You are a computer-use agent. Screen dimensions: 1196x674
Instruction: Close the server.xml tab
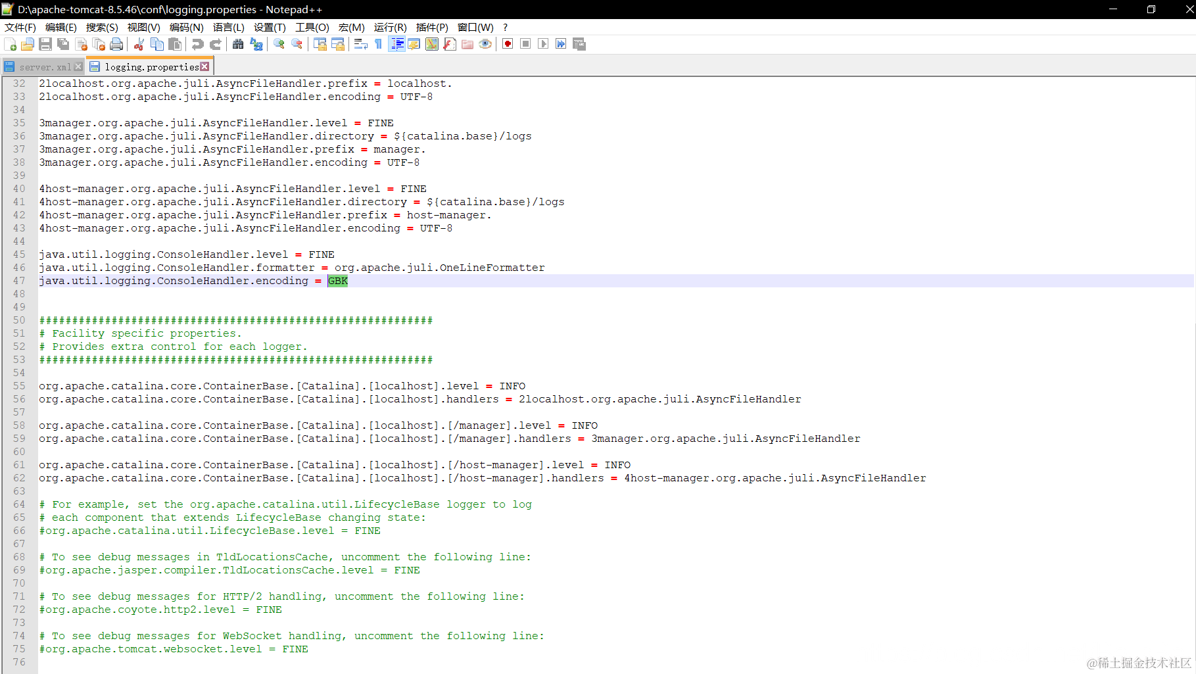pyautogui.click(x=78, y=67)
